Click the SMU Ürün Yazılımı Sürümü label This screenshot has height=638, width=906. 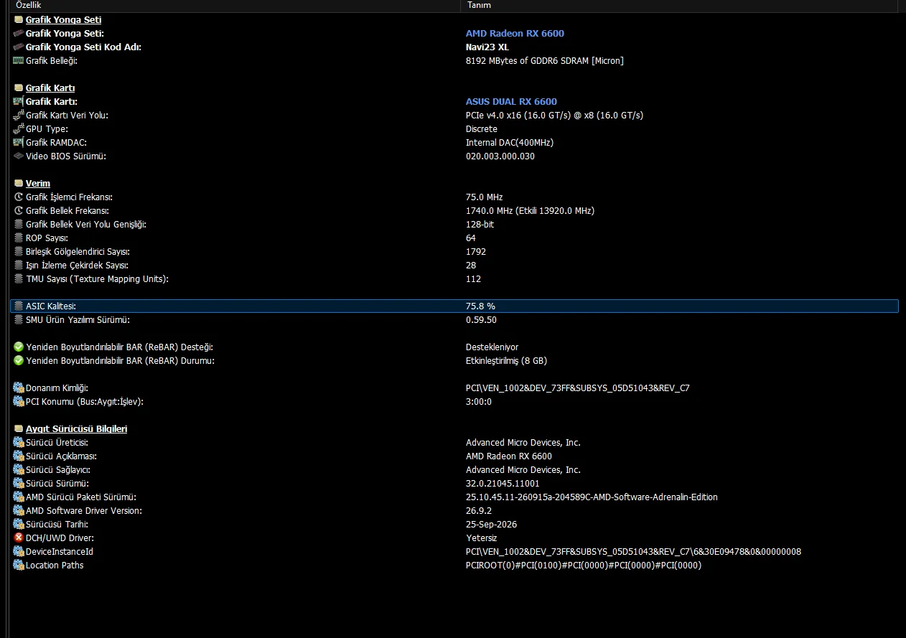click(x=78, y=320)
